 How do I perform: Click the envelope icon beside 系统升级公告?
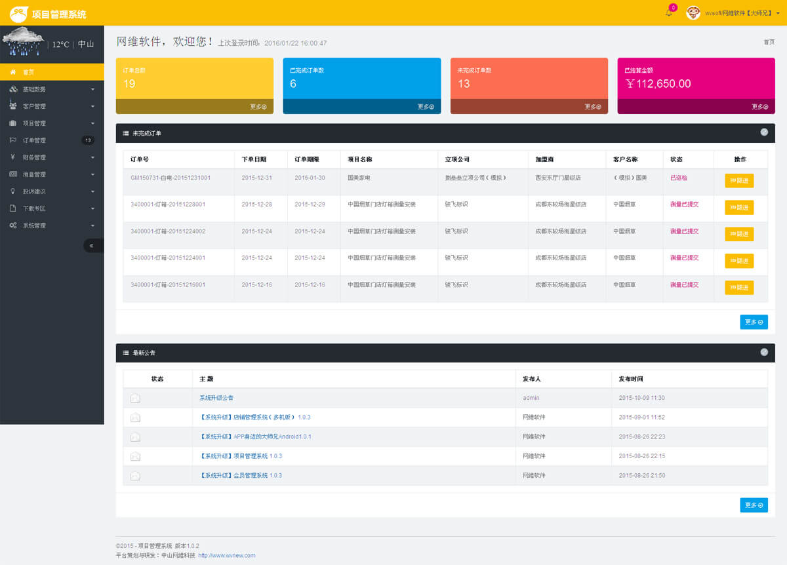135,398
